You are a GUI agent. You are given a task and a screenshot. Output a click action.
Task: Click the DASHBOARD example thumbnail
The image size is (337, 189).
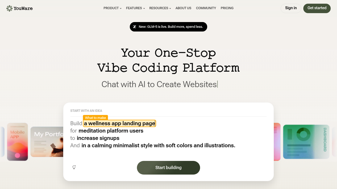point(306,142)
